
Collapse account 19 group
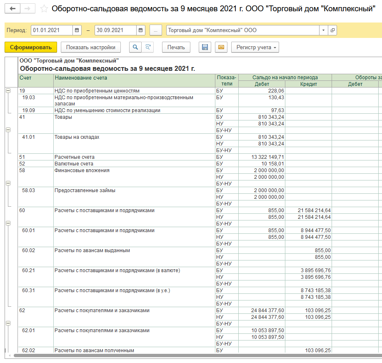tap(8, 91)
